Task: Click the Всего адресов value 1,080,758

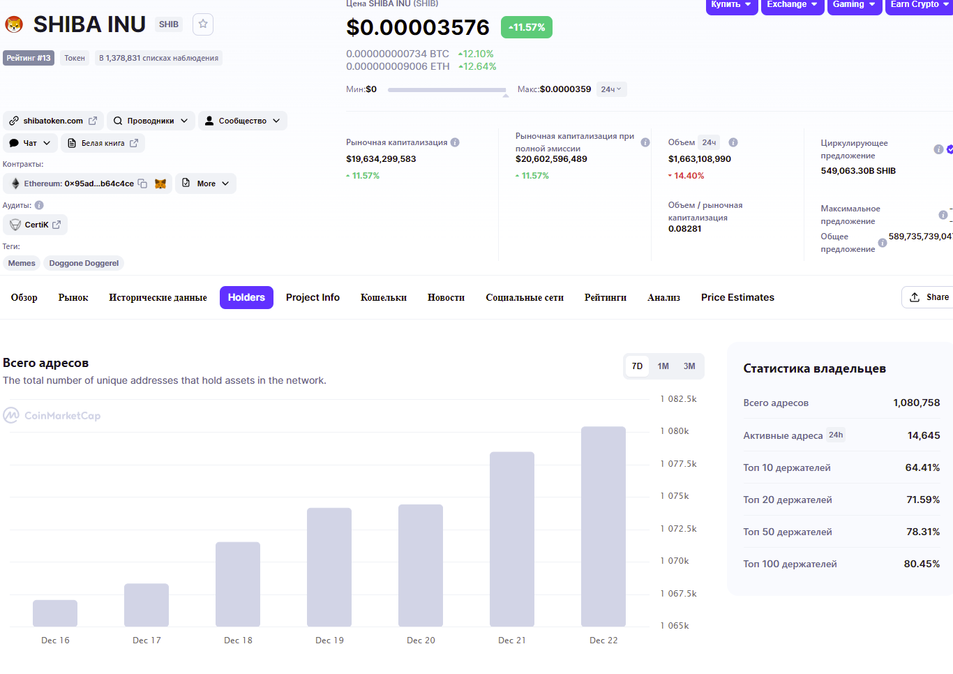Action: click(917, 403)
